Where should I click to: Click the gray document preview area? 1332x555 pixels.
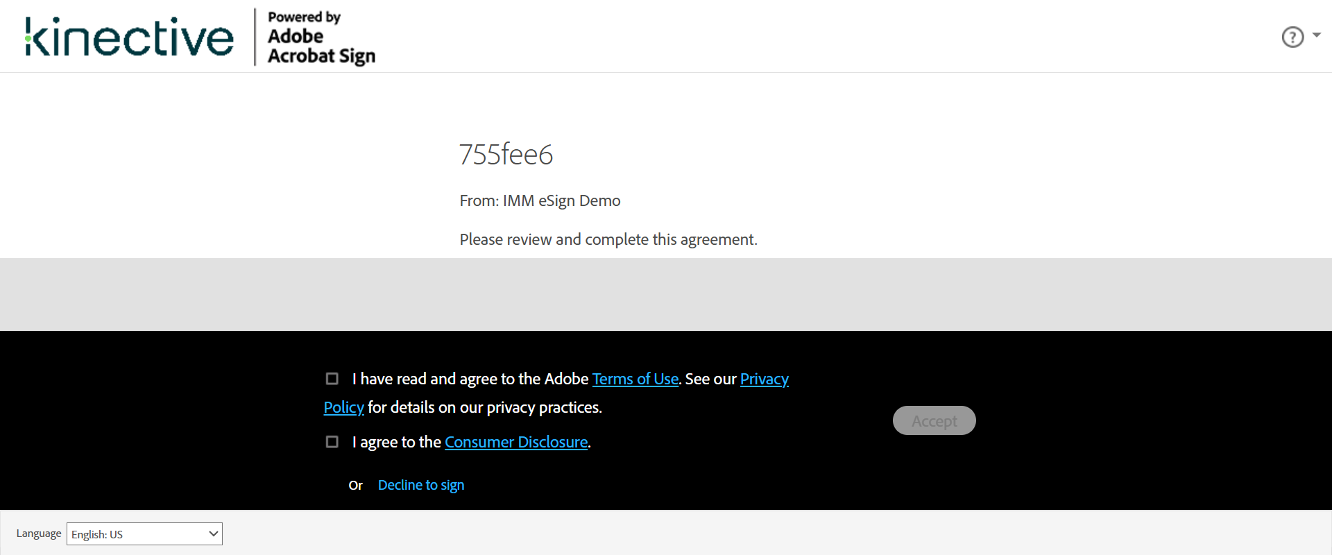[666, 294]
